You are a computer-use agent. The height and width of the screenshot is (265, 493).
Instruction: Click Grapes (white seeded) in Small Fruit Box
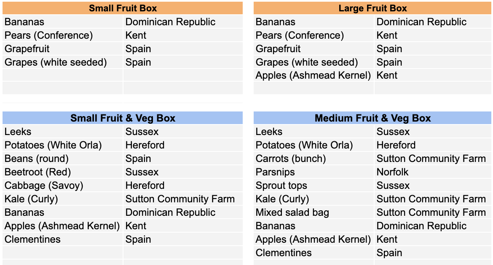(x=62, y=62)
